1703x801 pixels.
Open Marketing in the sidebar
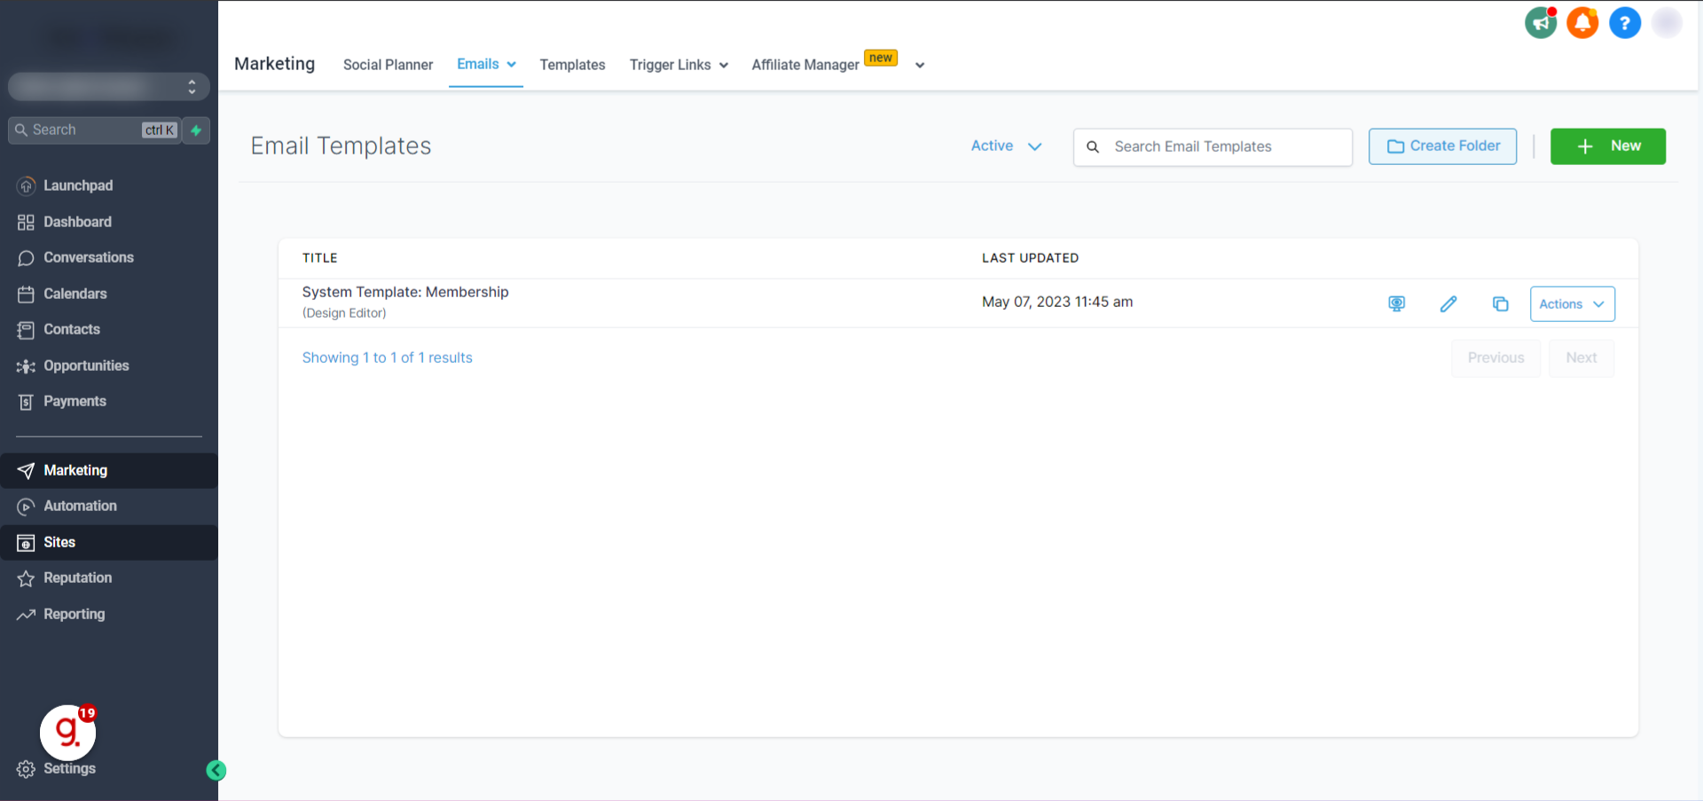click(109, 470)
